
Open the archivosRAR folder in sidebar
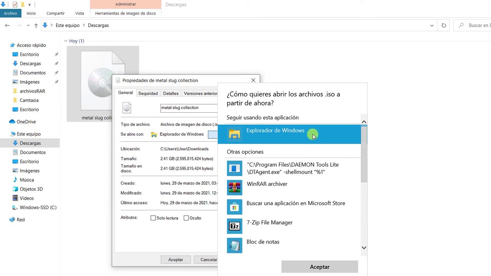pos(33,91)
